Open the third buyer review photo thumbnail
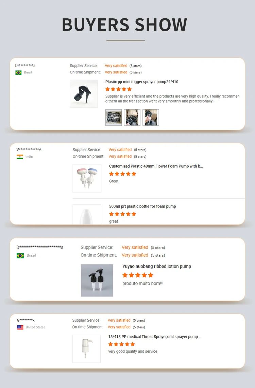Image resolution: width=255 pixels, height=388 pixels. click(x=151, y=118)
